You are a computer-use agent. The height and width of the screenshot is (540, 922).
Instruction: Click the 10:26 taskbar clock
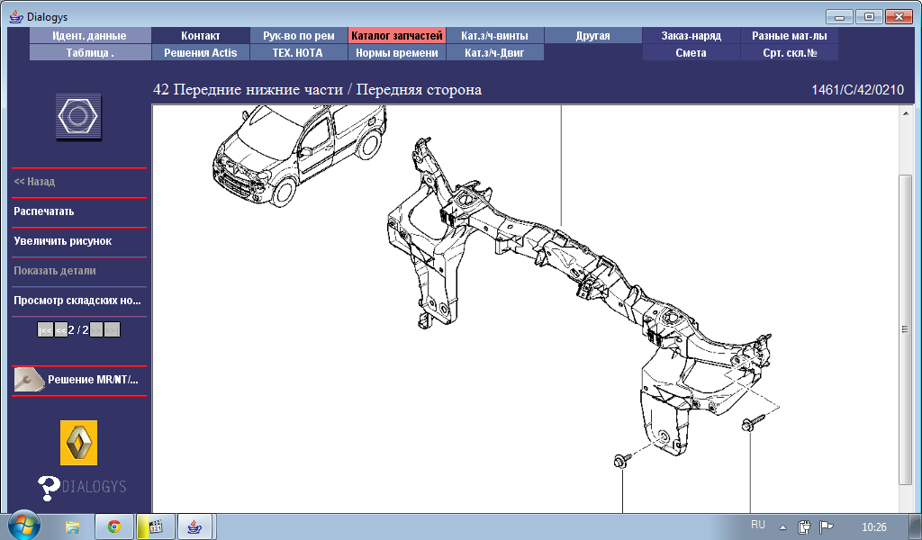(x=873, y=526)
